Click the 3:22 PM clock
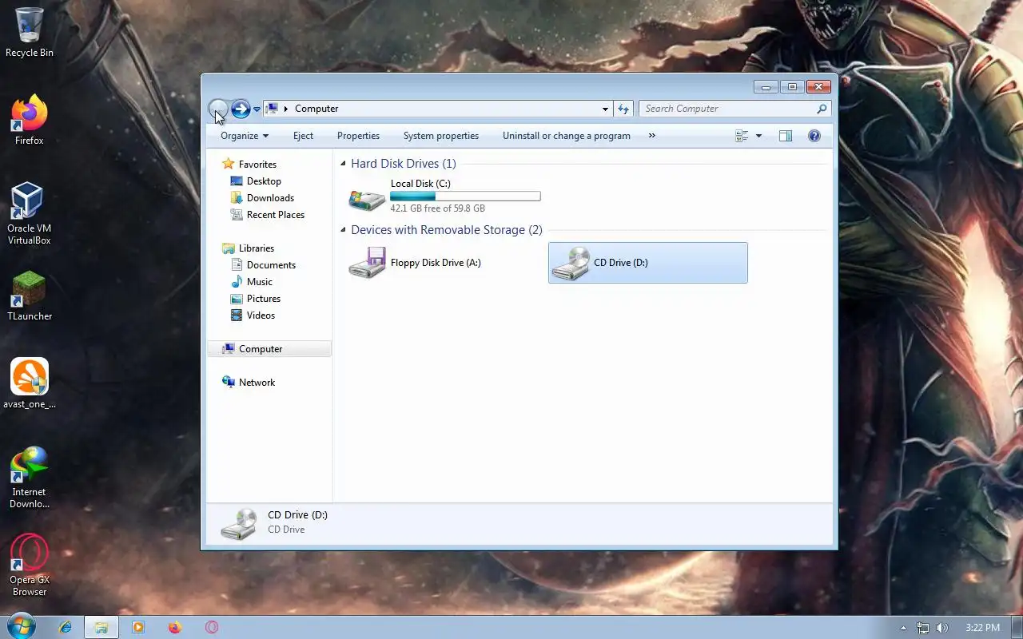The height and width of the screenshot is (639, 1023). 982,628
